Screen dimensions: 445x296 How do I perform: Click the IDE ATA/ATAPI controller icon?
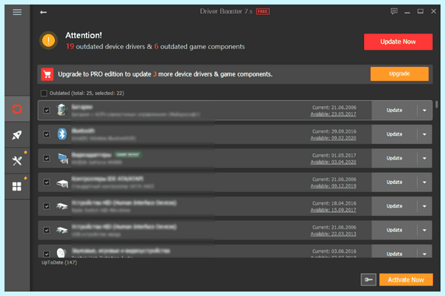(x=62, y=183)
